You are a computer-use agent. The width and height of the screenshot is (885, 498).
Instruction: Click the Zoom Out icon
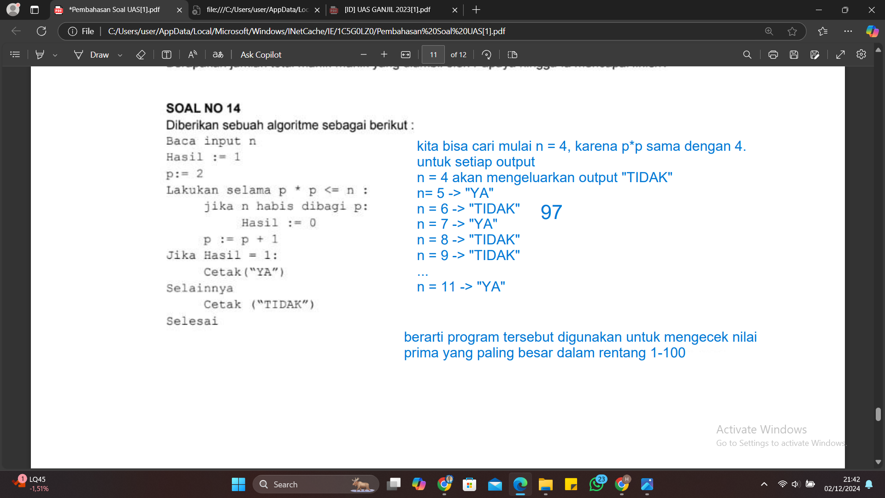click(x=362, y=55)
